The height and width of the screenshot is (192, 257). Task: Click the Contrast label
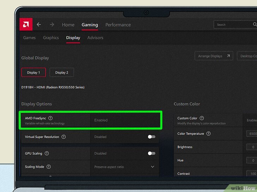point(184,174)
